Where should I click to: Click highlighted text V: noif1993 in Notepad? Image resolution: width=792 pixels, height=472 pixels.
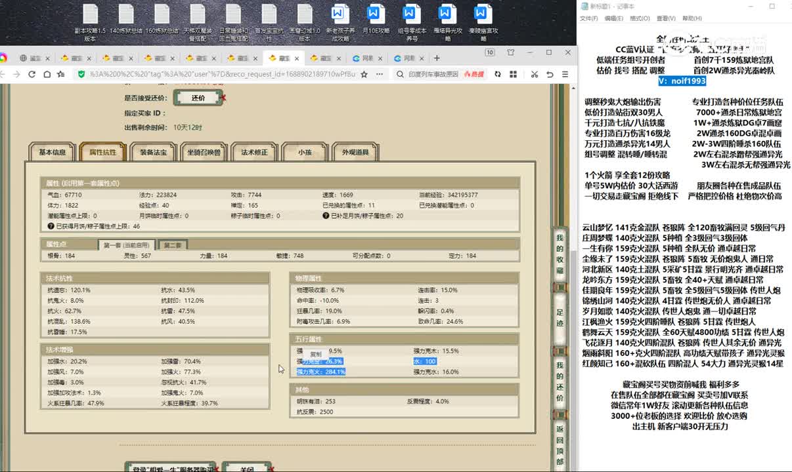(682, 81)
